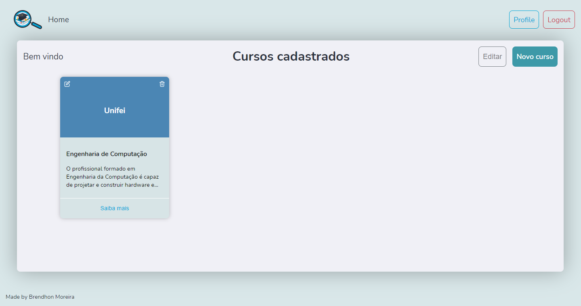The image size is (581, 306).
Task: Click the Bem vindo greeting text
Action: [x=43, y=57]
